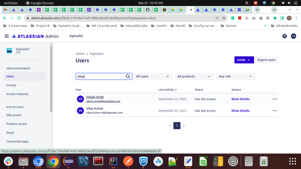301x169 pixels.
Task: Expand the All users filter dropdown
Action: 152,76
